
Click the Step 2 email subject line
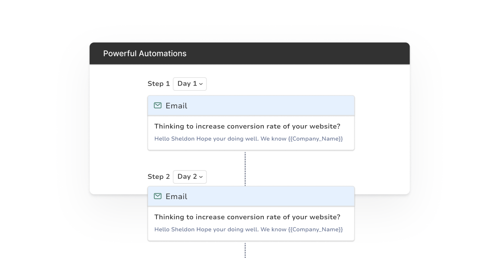click(x=247, y=217)
